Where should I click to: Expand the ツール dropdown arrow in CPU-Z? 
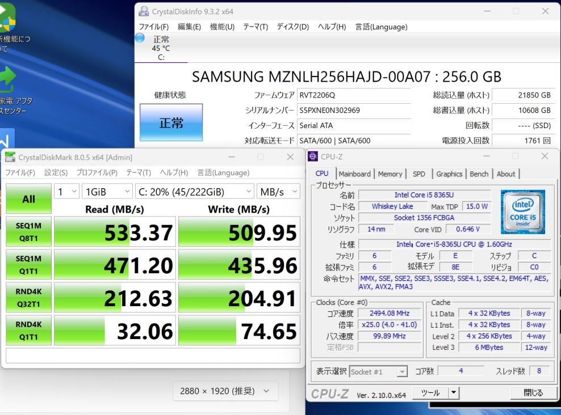(453, 392)
